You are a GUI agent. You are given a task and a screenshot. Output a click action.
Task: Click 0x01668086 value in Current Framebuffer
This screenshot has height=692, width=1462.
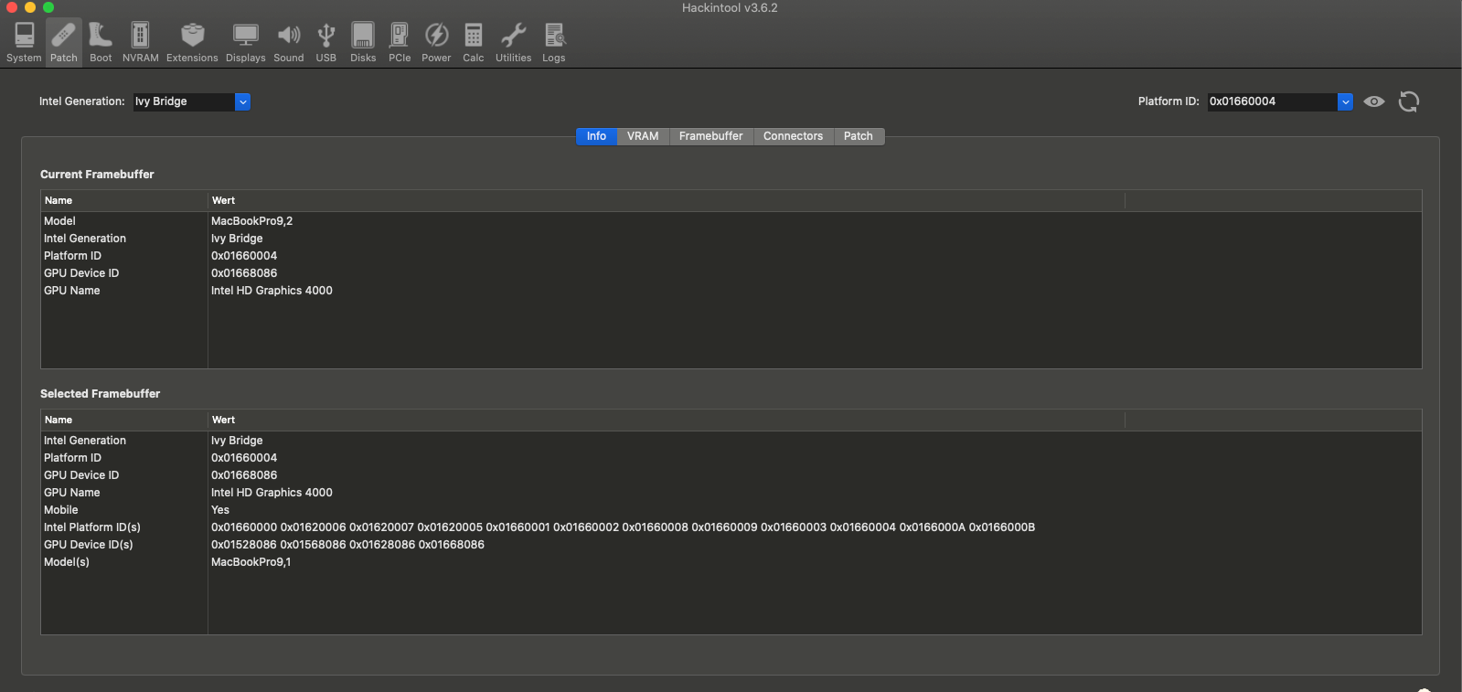tap(244, 273)
